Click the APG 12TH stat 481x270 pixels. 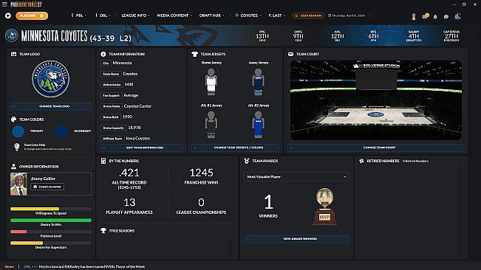337,36
